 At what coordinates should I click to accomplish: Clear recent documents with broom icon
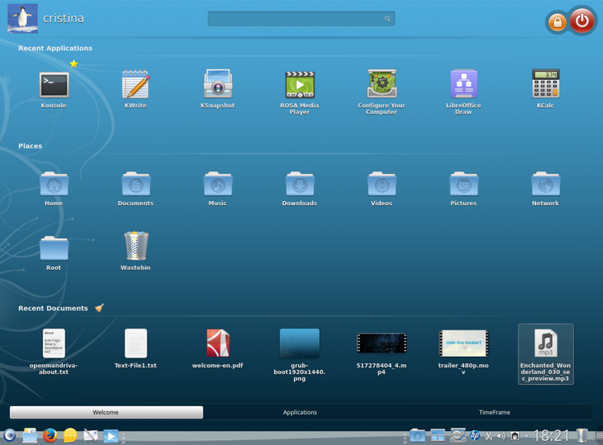tap(99, 308)
